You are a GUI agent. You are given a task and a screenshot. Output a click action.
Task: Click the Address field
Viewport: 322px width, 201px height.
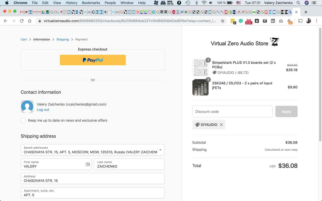tap(93, 179)
